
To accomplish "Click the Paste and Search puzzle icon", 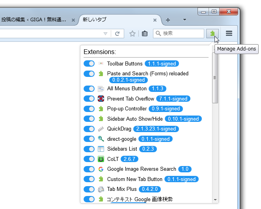I will pyautogui.click(x=101, y=73).
